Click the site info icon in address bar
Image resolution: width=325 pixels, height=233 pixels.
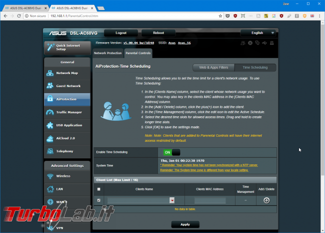tap(26, 16)
